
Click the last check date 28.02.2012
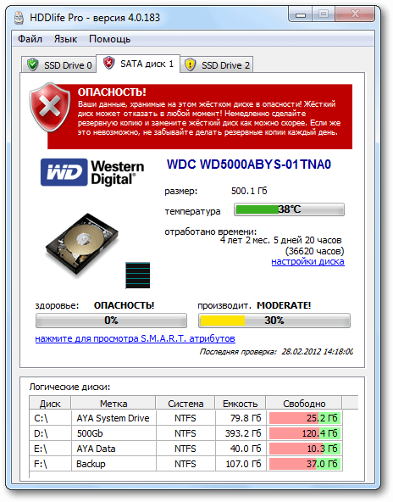click(302, 352)
